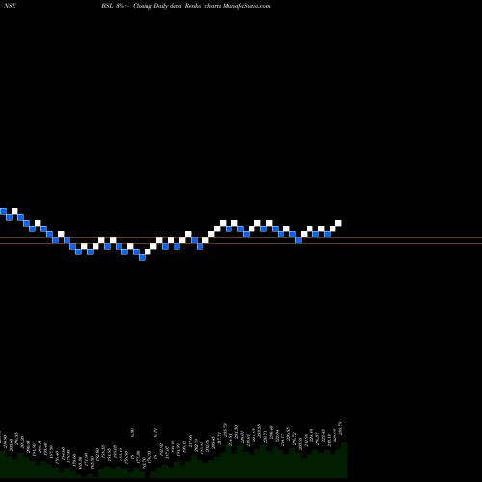Click the BSL symbol in the chart title
Viewport: 482px width, 482px height.
[107, 6]
